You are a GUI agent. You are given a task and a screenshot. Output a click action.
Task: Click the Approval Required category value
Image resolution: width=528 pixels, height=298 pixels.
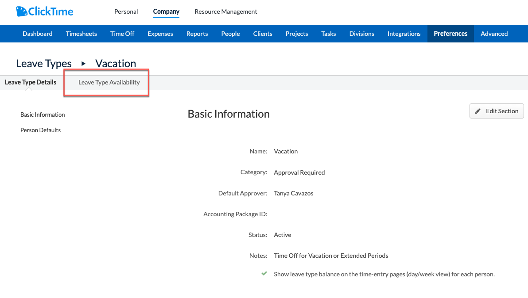point(299,172)
